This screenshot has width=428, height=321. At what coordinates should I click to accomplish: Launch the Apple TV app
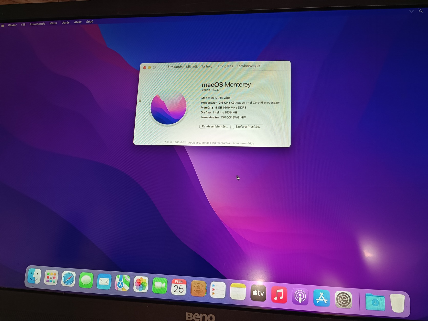point(258,293)
